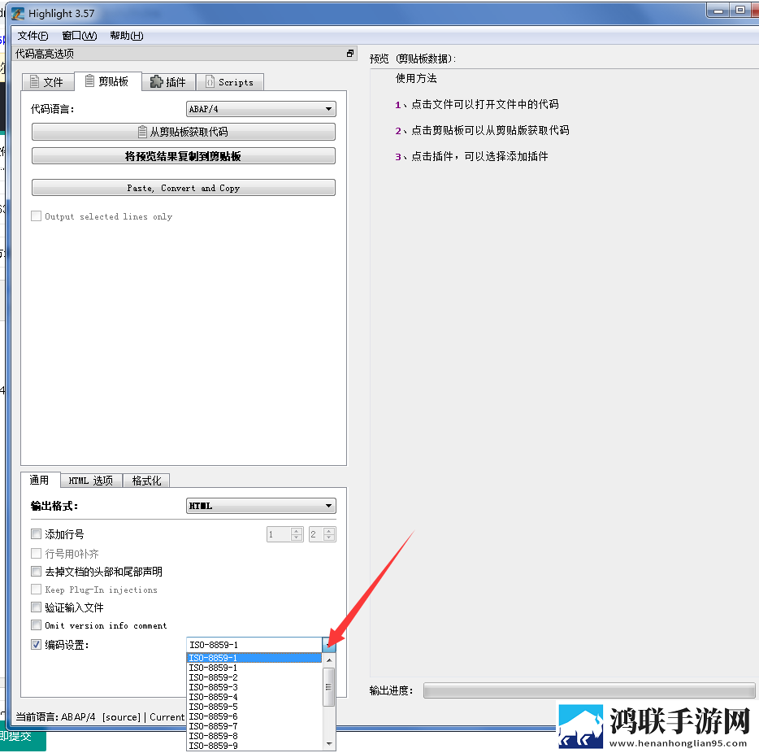Select the HTML 选项 tab
This screenshot has width=759, height=753.
[91, 481]
